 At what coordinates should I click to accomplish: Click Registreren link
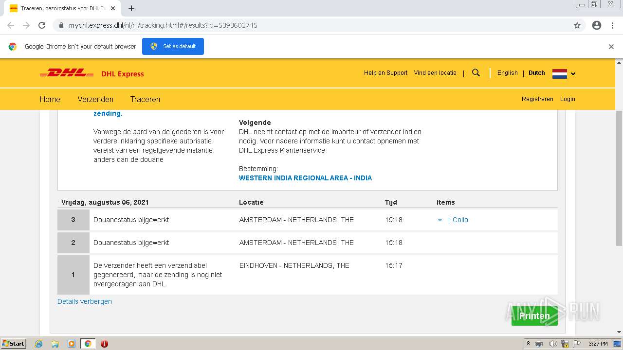(x=537, y=99)
